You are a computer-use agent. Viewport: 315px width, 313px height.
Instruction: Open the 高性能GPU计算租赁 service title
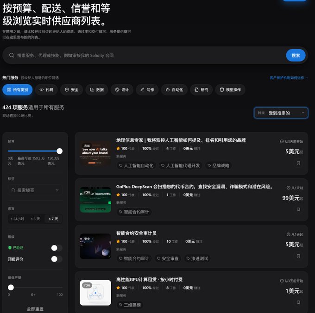tap(149, 280)
